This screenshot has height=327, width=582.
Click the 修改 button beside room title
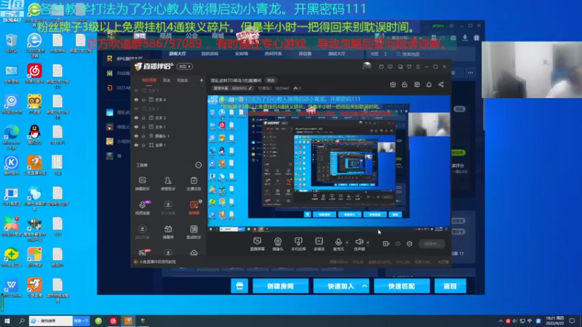[271, 81]
